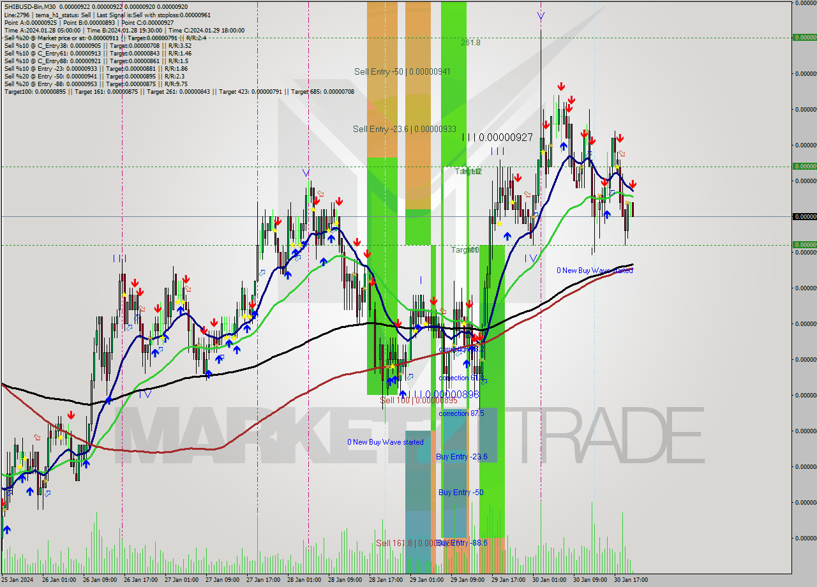Click the '26 Jan 09:00' time axis label
Image resolution: width=817 pixels, height=587 pixels.
100,580
